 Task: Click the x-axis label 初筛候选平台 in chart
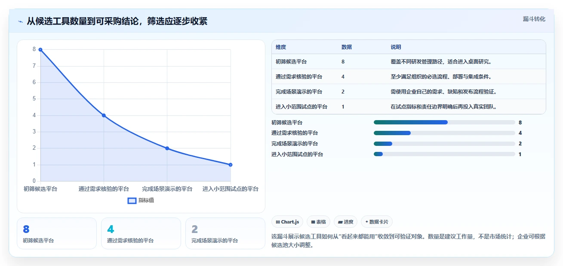[x=40, y=189]
